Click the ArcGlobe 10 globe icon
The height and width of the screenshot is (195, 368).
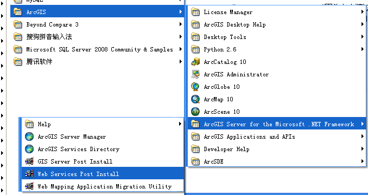[195, 87]
